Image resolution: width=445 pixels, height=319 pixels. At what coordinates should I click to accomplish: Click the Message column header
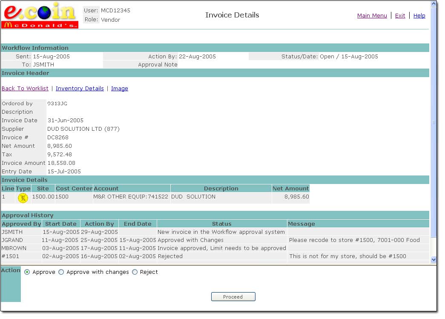point(301,224)
